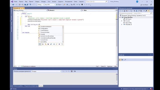
Task: Open the zoom level 100 % dropdown
Action: point(16,66)
